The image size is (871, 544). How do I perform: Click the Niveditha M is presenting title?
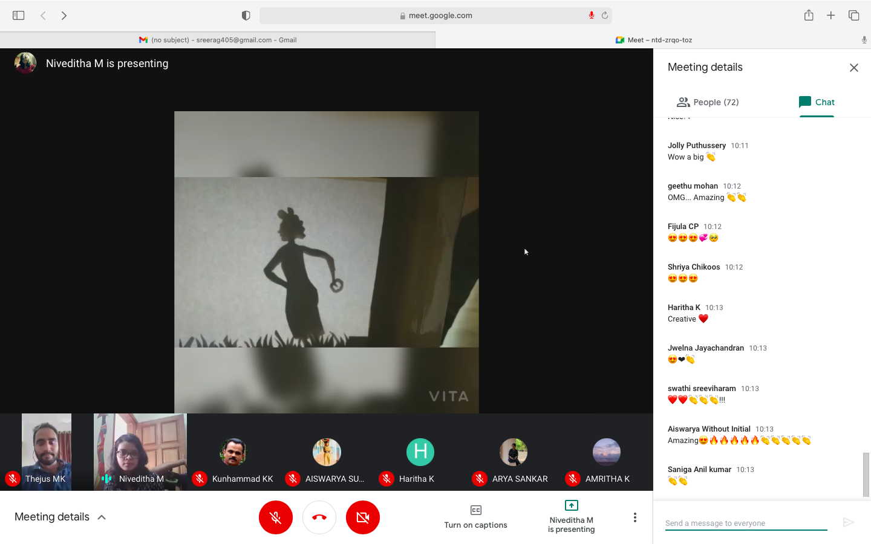(107, 63)
